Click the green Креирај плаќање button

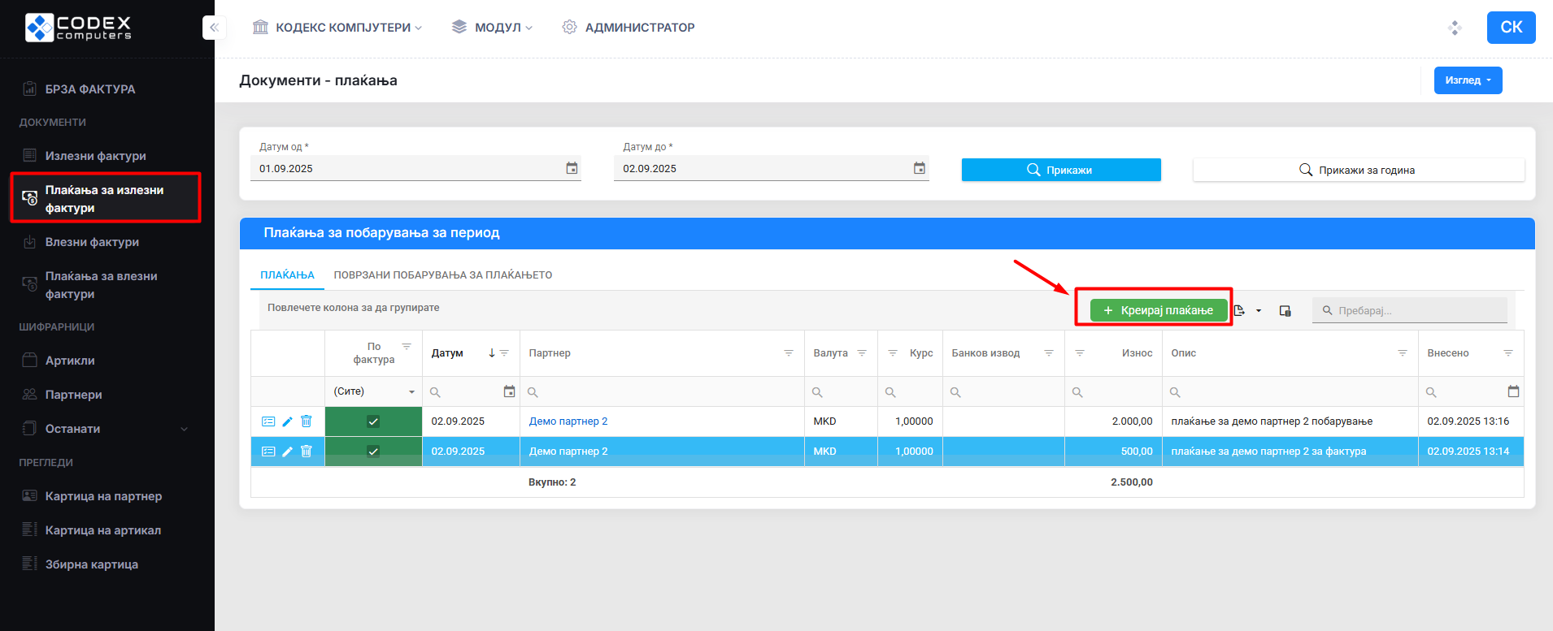[x=1159, y=311]
